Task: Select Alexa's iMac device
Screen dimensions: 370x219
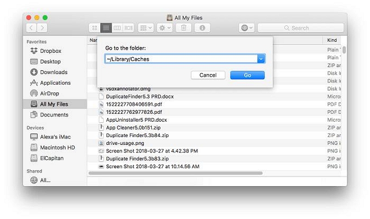Action: (x=55, y=137)
